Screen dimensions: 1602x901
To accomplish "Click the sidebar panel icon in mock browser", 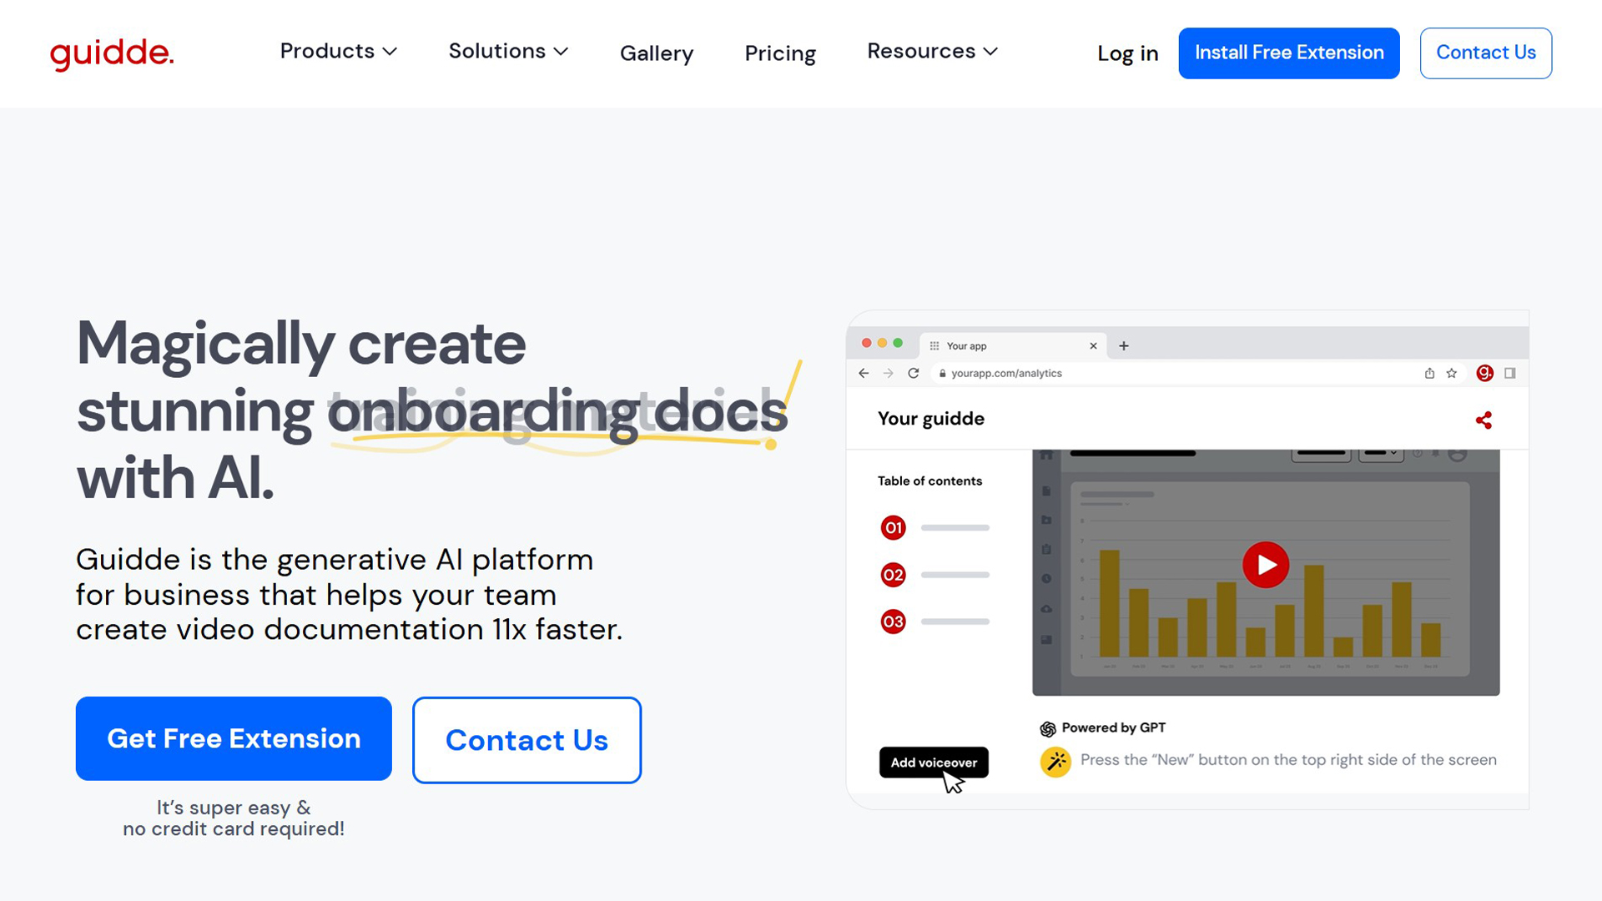I will [1510, 373].
